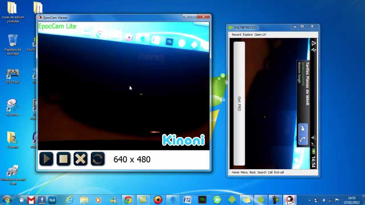Tap the blue phone call icon on the ad
The height and width of the screenshot is (205, 365).
click(x=303, y=140)
